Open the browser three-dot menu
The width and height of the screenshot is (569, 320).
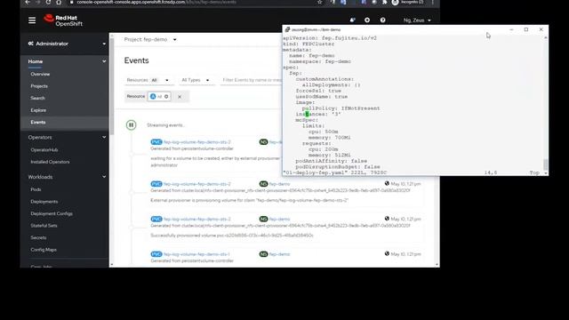[433, 2]
